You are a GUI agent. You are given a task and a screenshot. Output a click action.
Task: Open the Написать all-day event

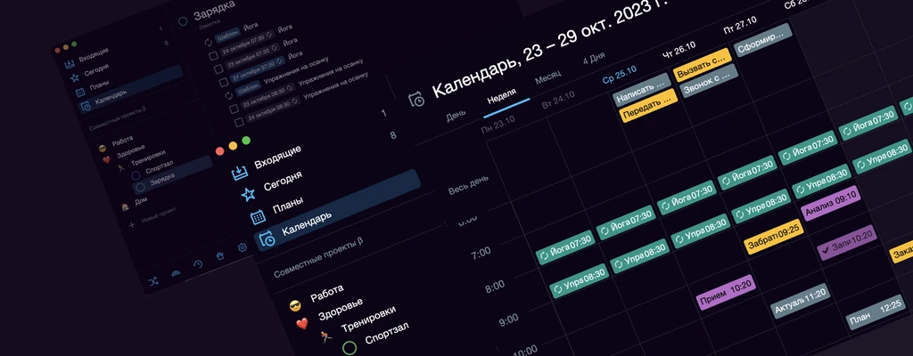click(642, 90)
